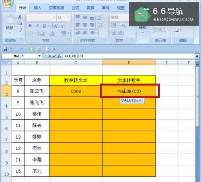Open the font size dropdown
The width and height of the screenshot is (201, 182).
(x=68, y=18)
